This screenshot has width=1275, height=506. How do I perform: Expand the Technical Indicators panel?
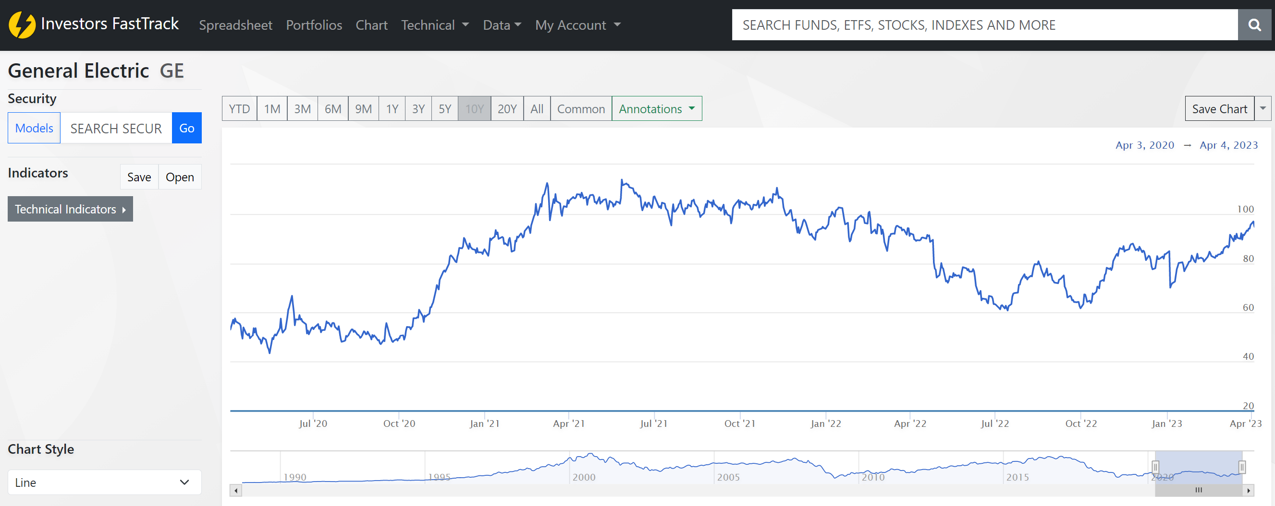pyautogui.click(x=70, y=209)
